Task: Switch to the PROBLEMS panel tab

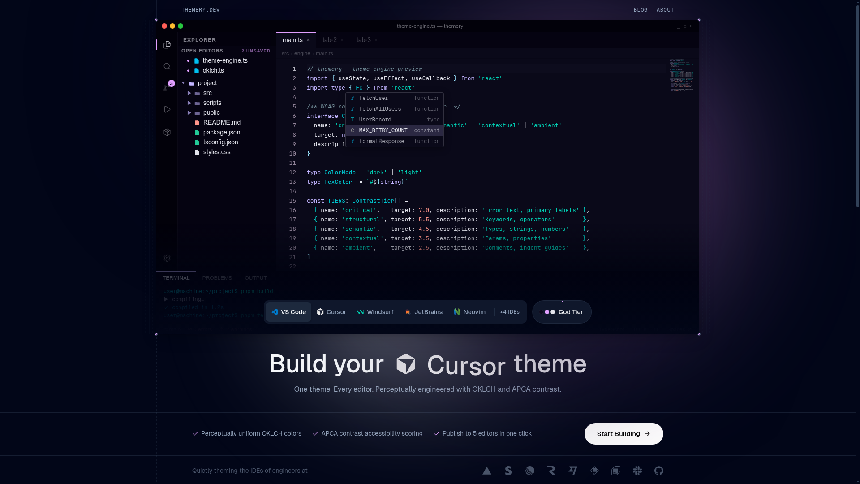Action: coord(217,278)
